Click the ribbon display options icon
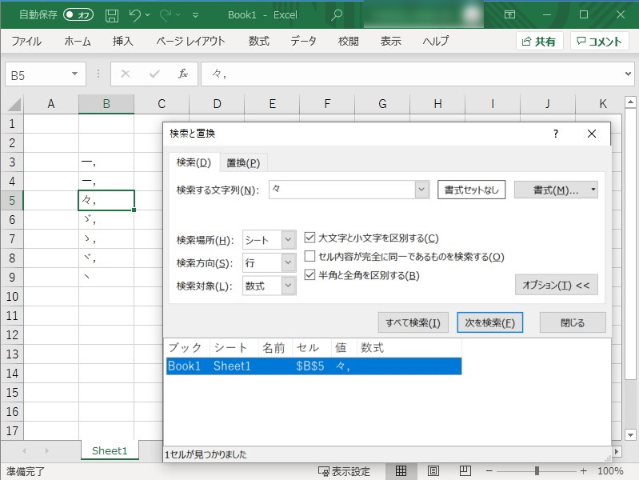 coord(509,15)
